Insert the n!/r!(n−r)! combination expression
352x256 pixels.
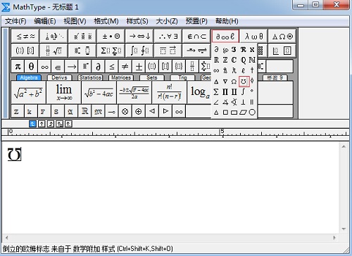click(x=169, y=93)
